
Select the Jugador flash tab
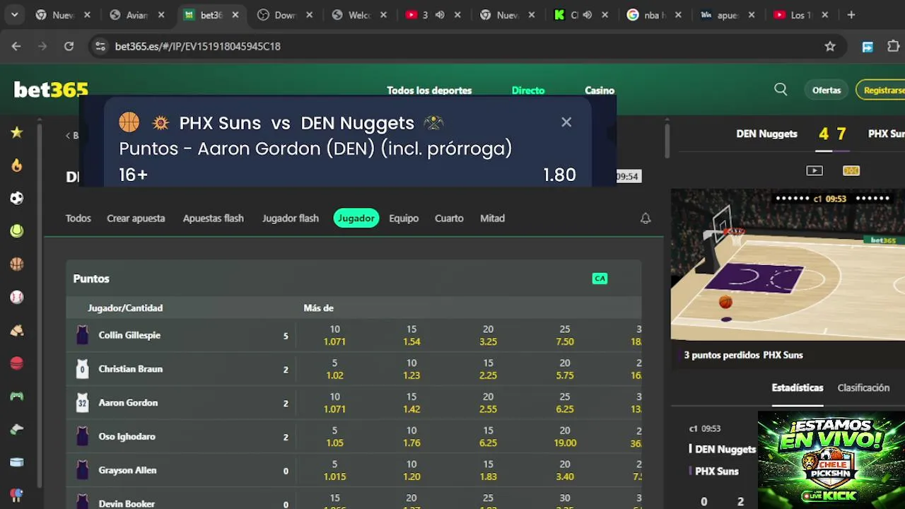[x=291, y=218]
